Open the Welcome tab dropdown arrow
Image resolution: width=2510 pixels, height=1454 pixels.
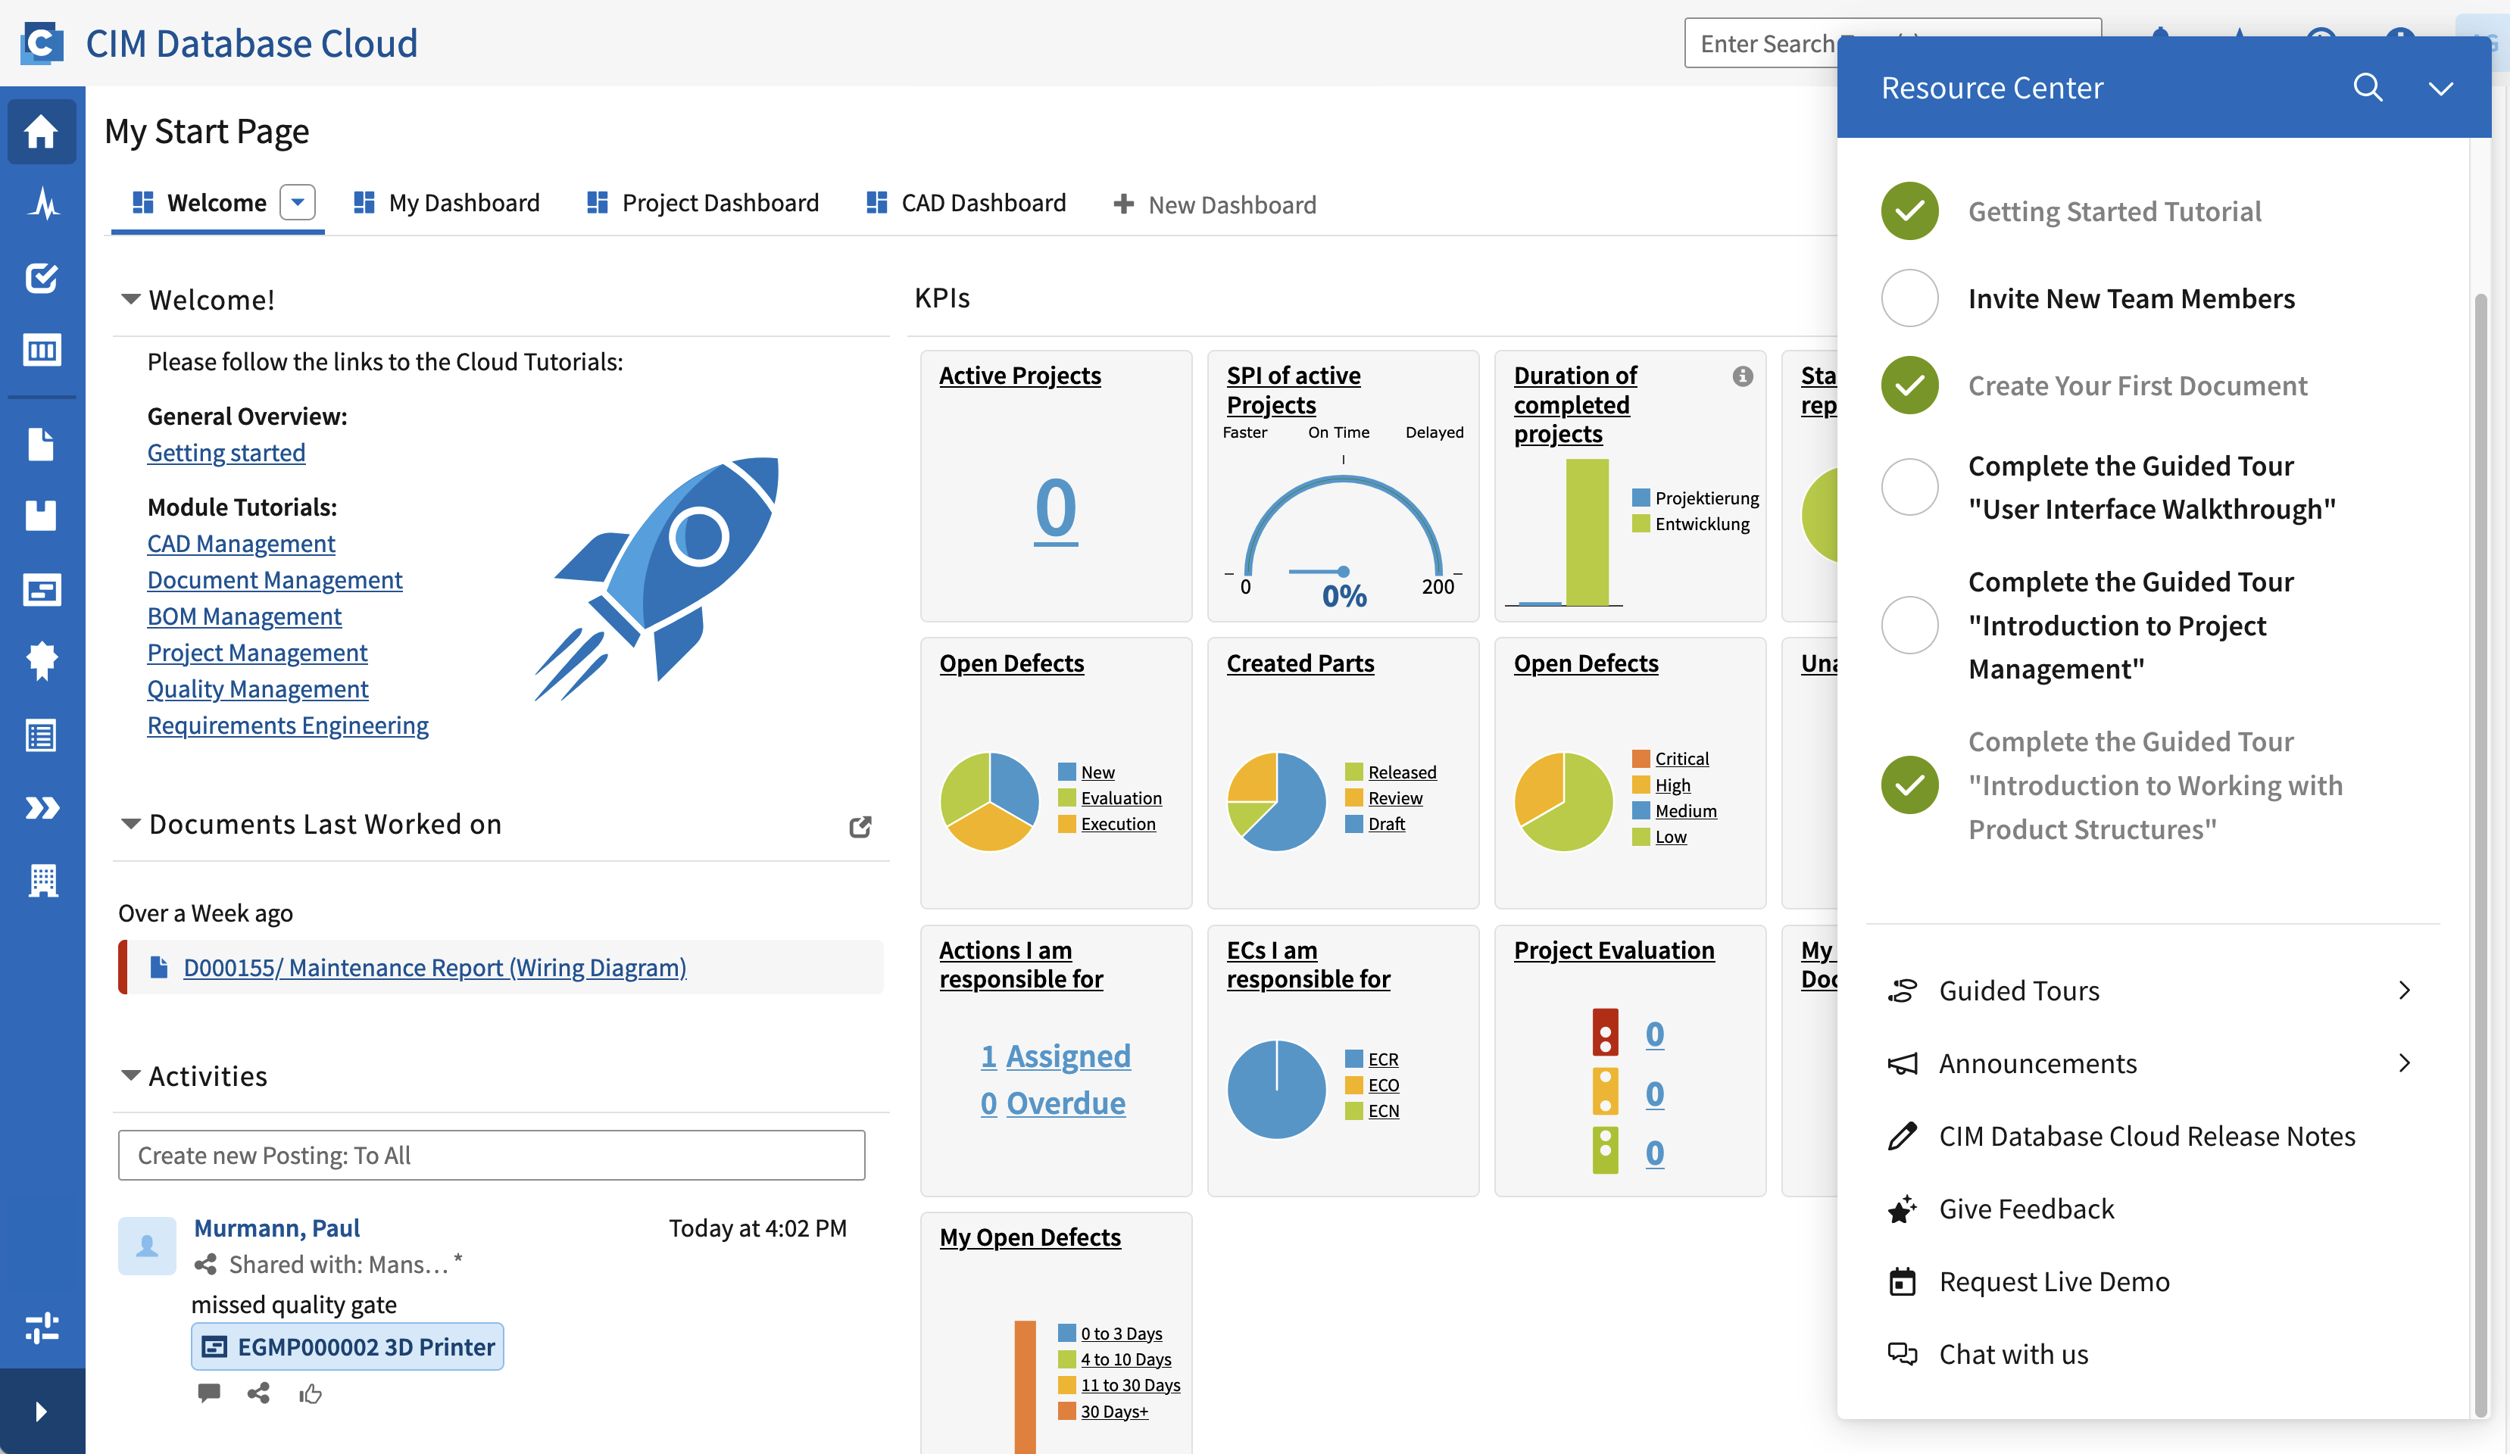pyautogui.click(x=297, y=202)
